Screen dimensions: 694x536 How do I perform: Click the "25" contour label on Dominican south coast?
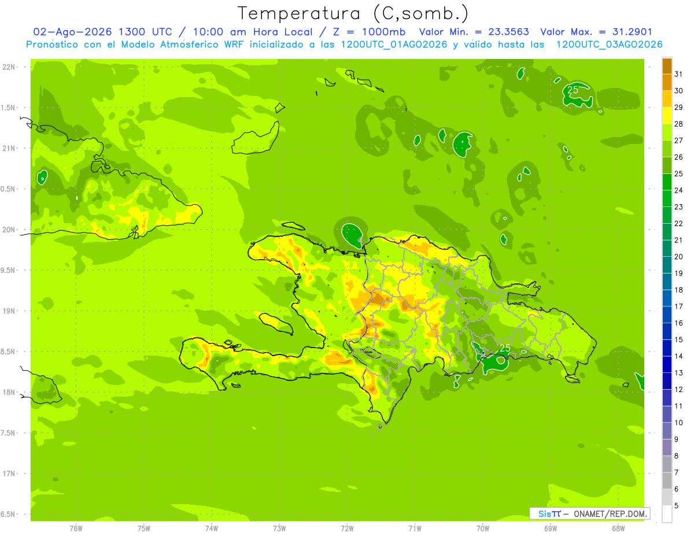pos(505,348)
